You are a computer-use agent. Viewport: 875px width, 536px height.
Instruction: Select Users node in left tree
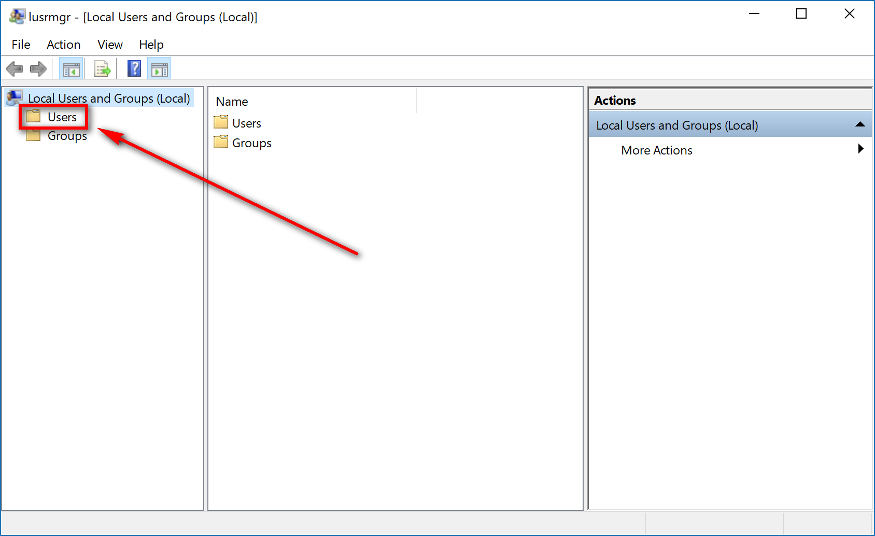coord(62,117)
